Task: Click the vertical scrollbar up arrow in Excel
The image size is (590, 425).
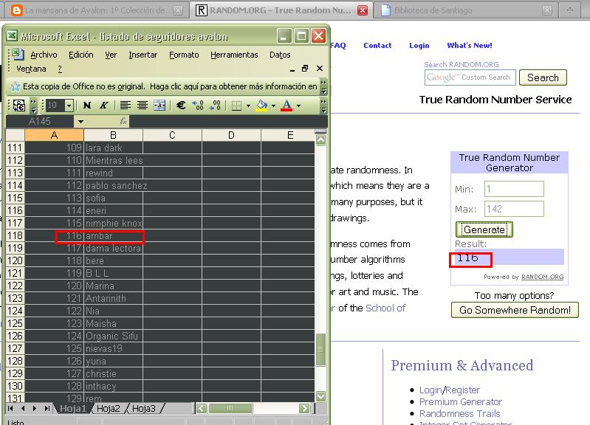Action: pos(321,140)
